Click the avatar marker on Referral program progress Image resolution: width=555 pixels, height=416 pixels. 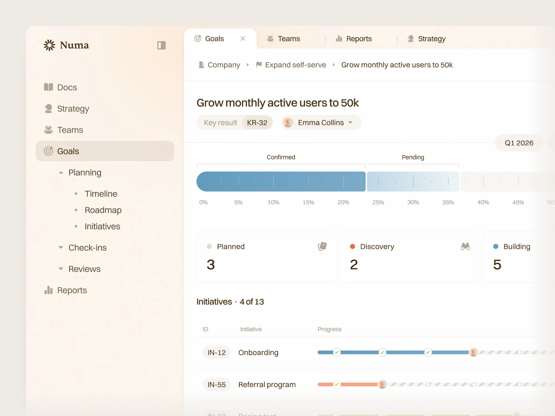[x=382, y=384]
